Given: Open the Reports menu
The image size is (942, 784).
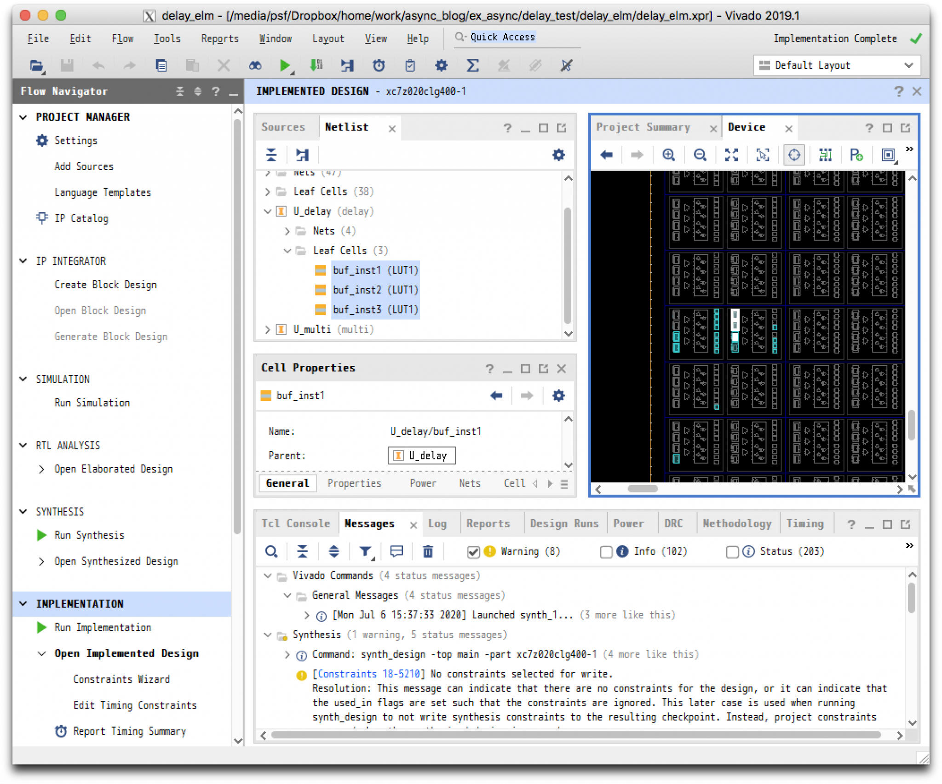Looking at the screenshot, I should click(x=220, y=39).
